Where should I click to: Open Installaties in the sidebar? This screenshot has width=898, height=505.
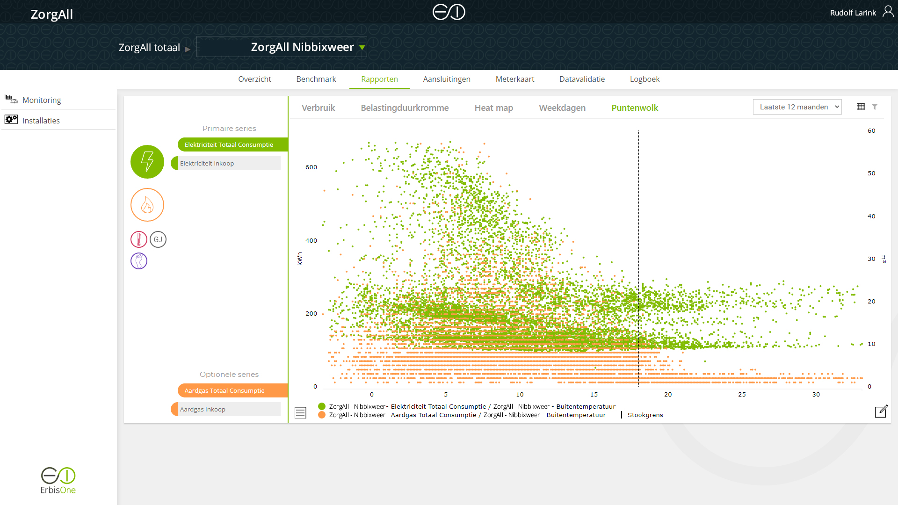point(41,120)
